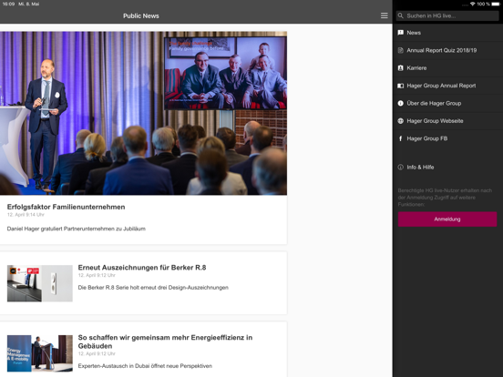
Task: Click the battery status icon
Action: [x=496, y=4]
